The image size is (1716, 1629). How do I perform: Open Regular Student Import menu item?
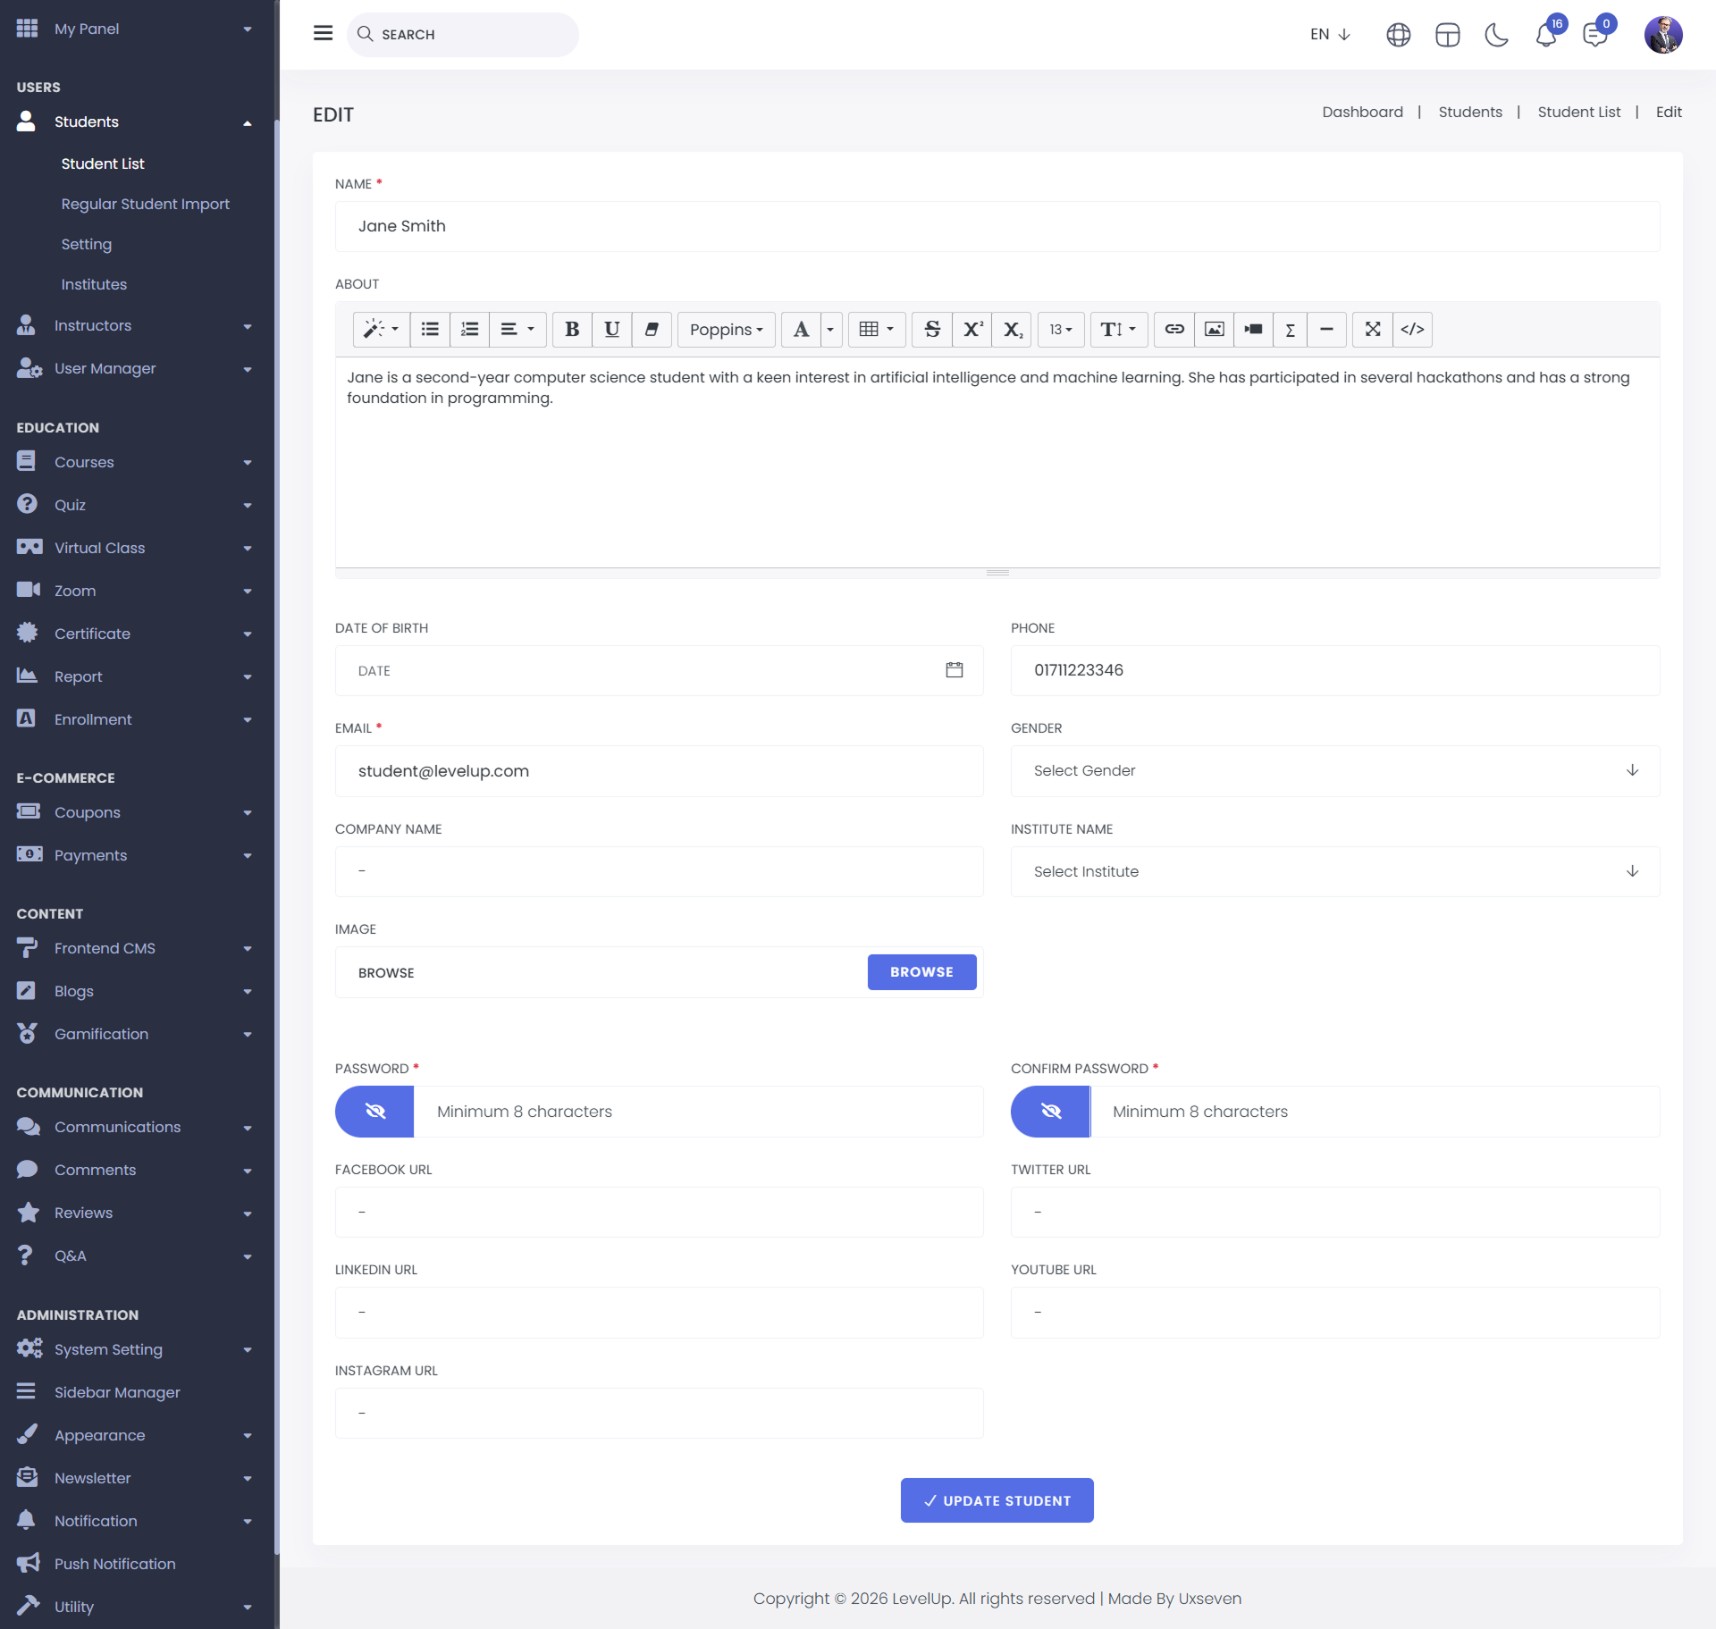[x=145, y=204]
